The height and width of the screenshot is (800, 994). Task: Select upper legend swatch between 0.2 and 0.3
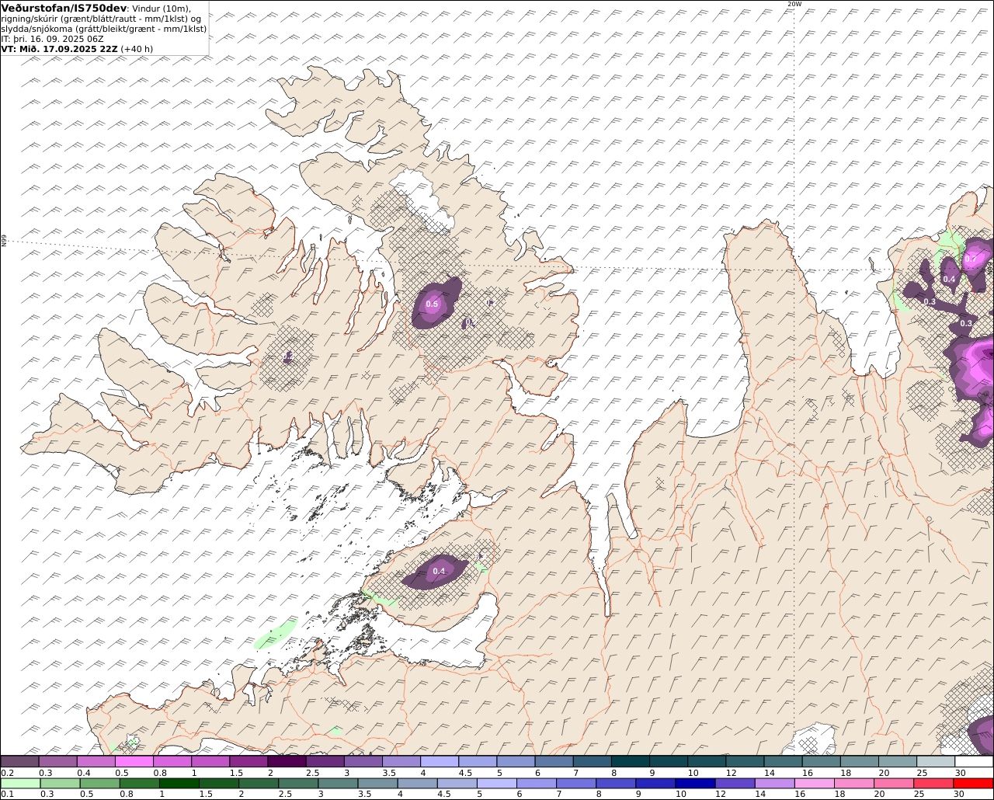click(19, 762)
